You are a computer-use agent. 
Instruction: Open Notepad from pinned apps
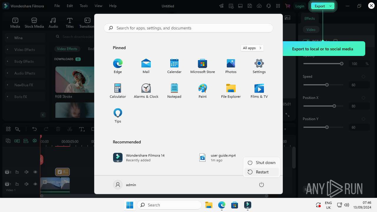174,91
